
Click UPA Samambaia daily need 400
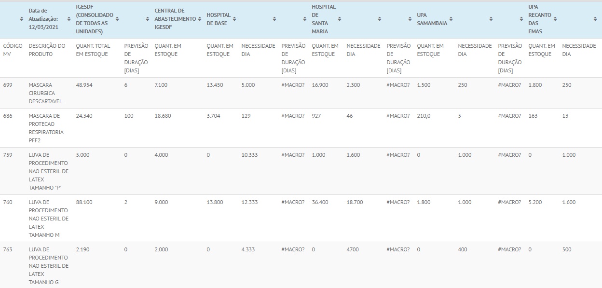[x=463, y=249]
